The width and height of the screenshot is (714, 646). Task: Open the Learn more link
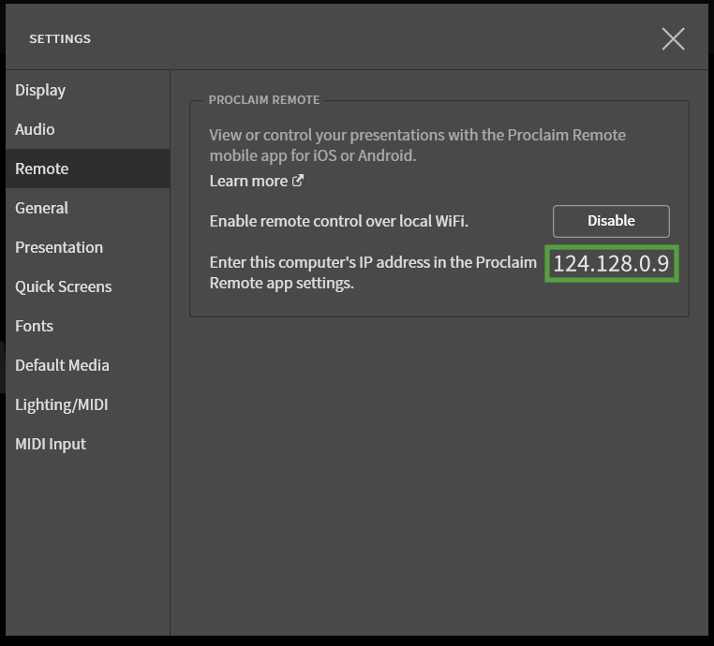click(x=248, y=181)
